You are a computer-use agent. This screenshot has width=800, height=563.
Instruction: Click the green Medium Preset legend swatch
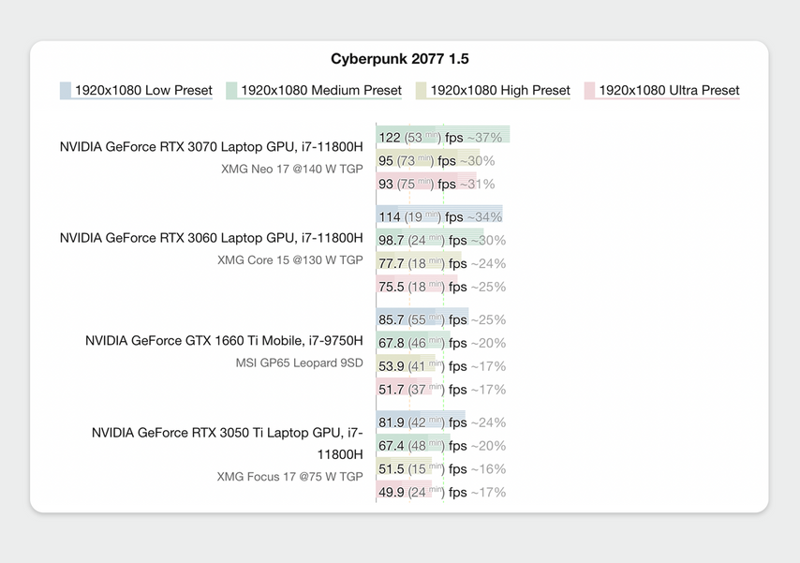tap(231, 90)
